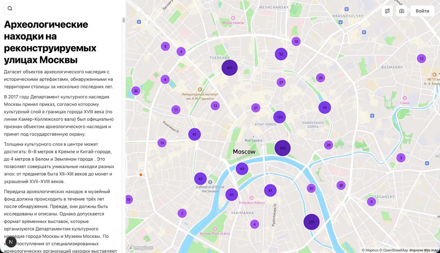Viewport: 440px width, 253px height.
Task: Open the map filter settings icon
Action: pos(387,11)
